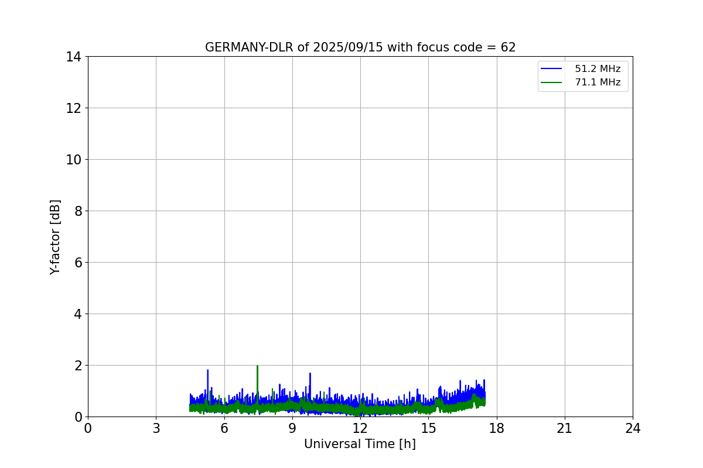The height and width of the screenshot is (468, 703).
Task: Click the y-axis tick label 4
Action: [x=77, y=314]
